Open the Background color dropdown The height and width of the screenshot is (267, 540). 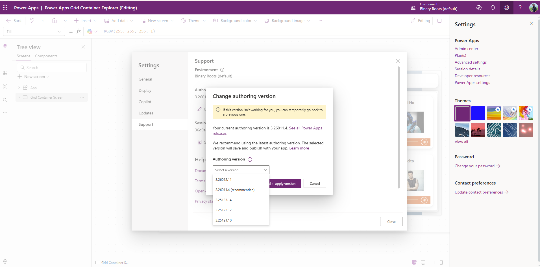[x=235, y=21]
